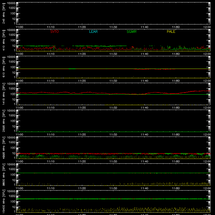Click the green SGMR station label
215x215 pixels.
point(131,31)
